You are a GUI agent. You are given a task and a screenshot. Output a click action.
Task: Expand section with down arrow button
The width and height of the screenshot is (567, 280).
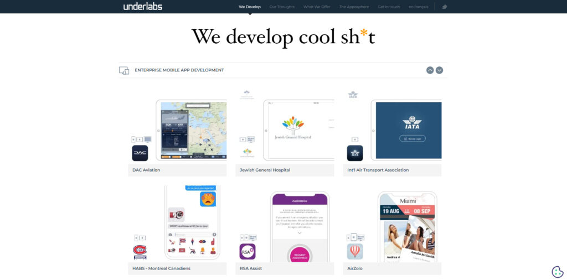[439, 70]
